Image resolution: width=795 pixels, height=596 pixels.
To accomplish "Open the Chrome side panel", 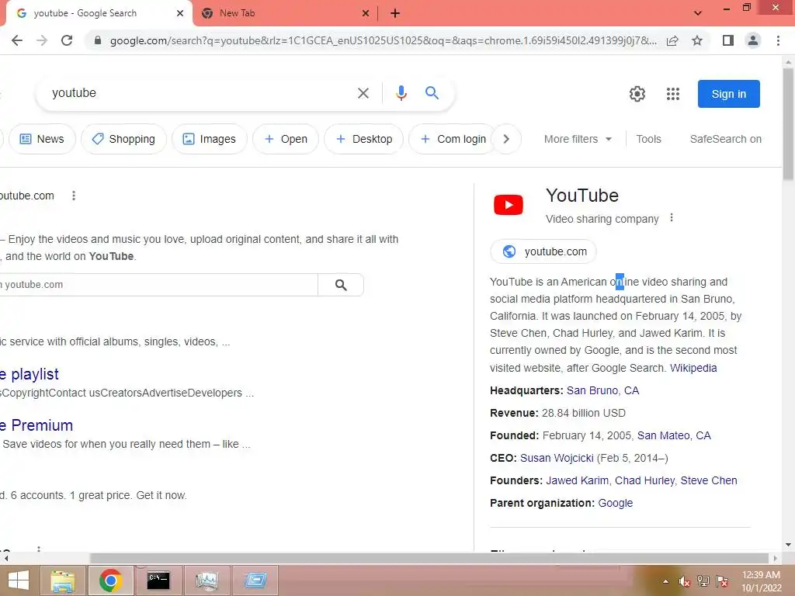I will pos(728,40).
